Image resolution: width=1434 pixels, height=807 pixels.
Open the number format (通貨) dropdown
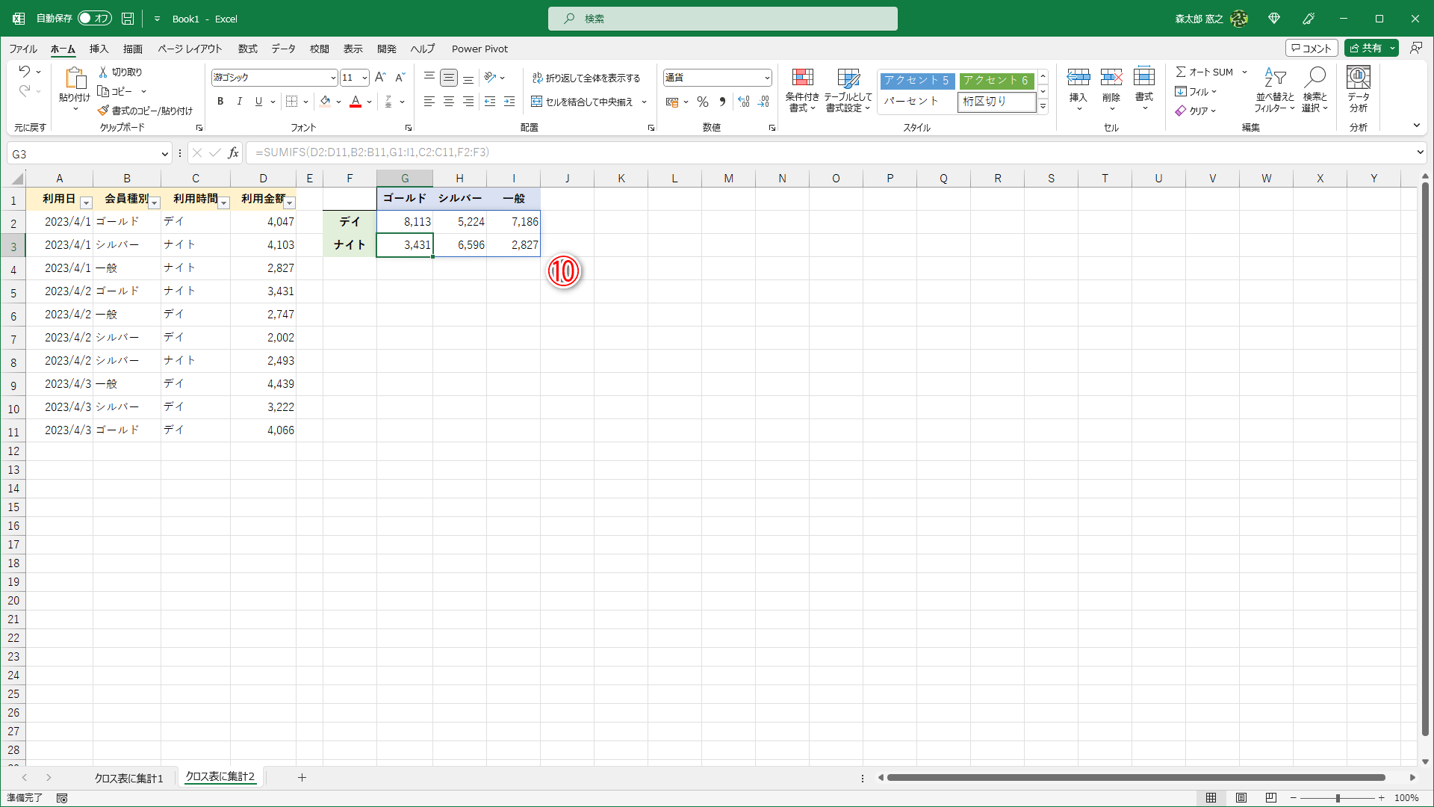coord(767,78)
